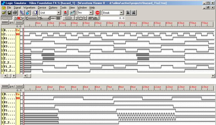
Task: Select signal Z_2 in lower waveform pane
Action: point(9,123)
